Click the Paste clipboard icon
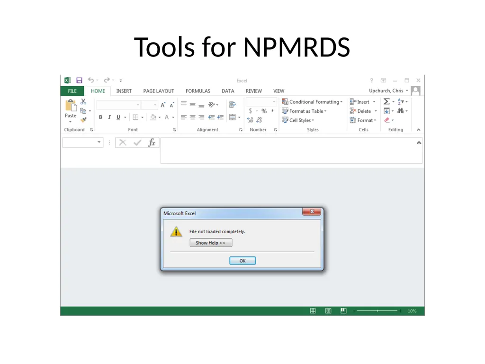This screenshot has height=364, width=485. tap(71, 106)
